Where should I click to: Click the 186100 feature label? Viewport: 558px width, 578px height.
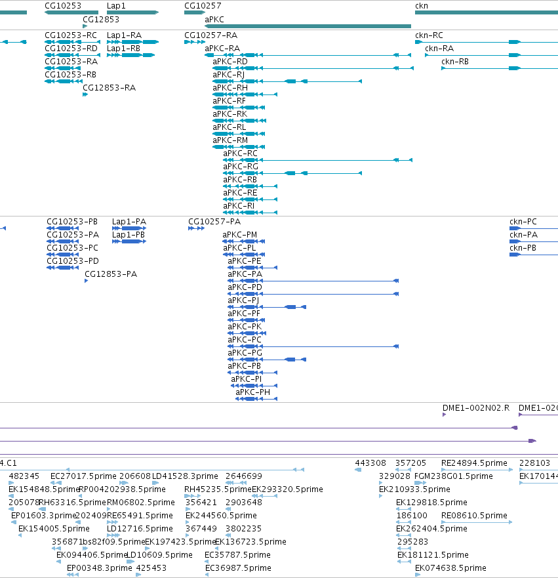tap(412, 515)
